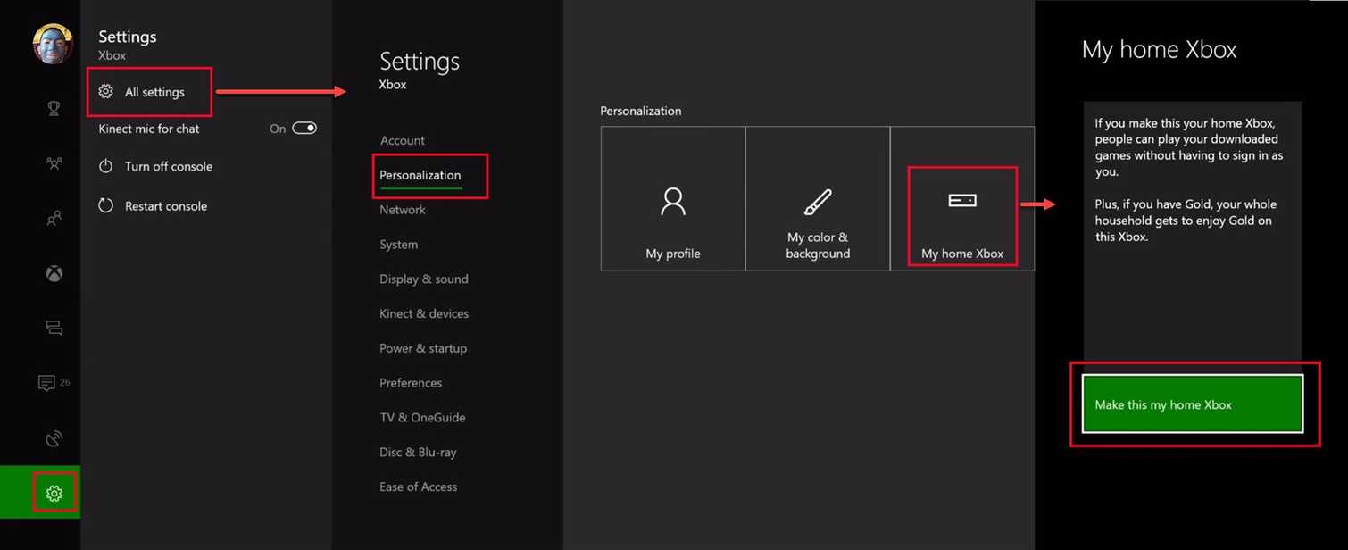Open the System settings category
The image size is (1348, 550).
point(398,245)
